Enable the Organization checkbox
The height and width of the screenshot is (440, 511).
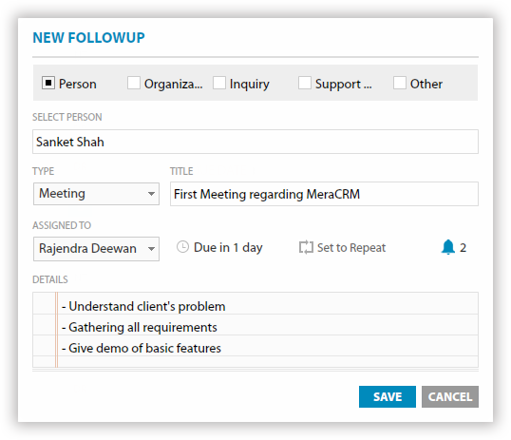134,83
